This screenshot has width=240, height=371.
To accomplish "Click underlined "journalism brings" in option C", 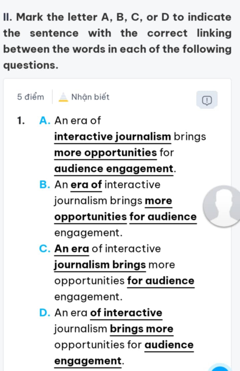I will tap(100, 265).
